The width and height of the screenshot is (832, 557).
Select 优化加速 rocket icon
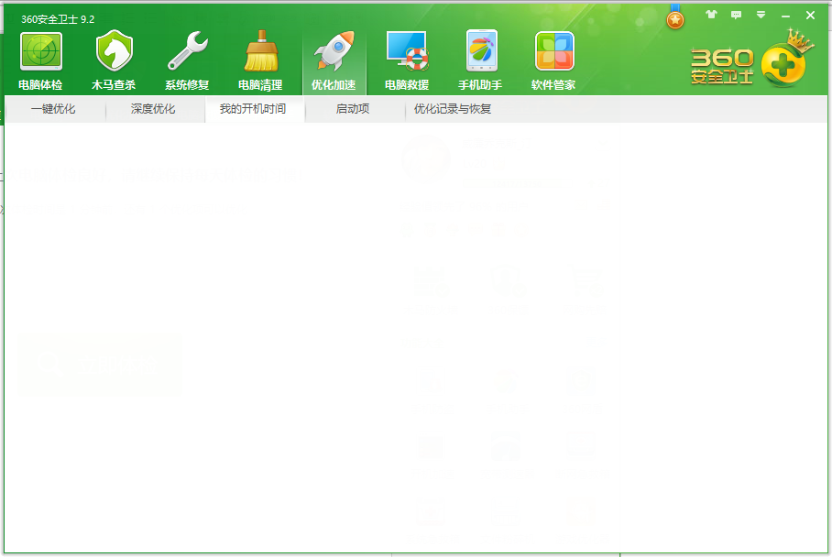coord(334,51)
